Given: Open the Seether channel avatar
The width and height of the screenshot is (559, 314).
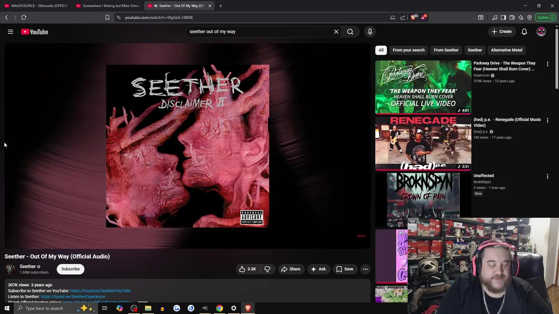Looking at the screenshot, I should [x=10, y=269].
